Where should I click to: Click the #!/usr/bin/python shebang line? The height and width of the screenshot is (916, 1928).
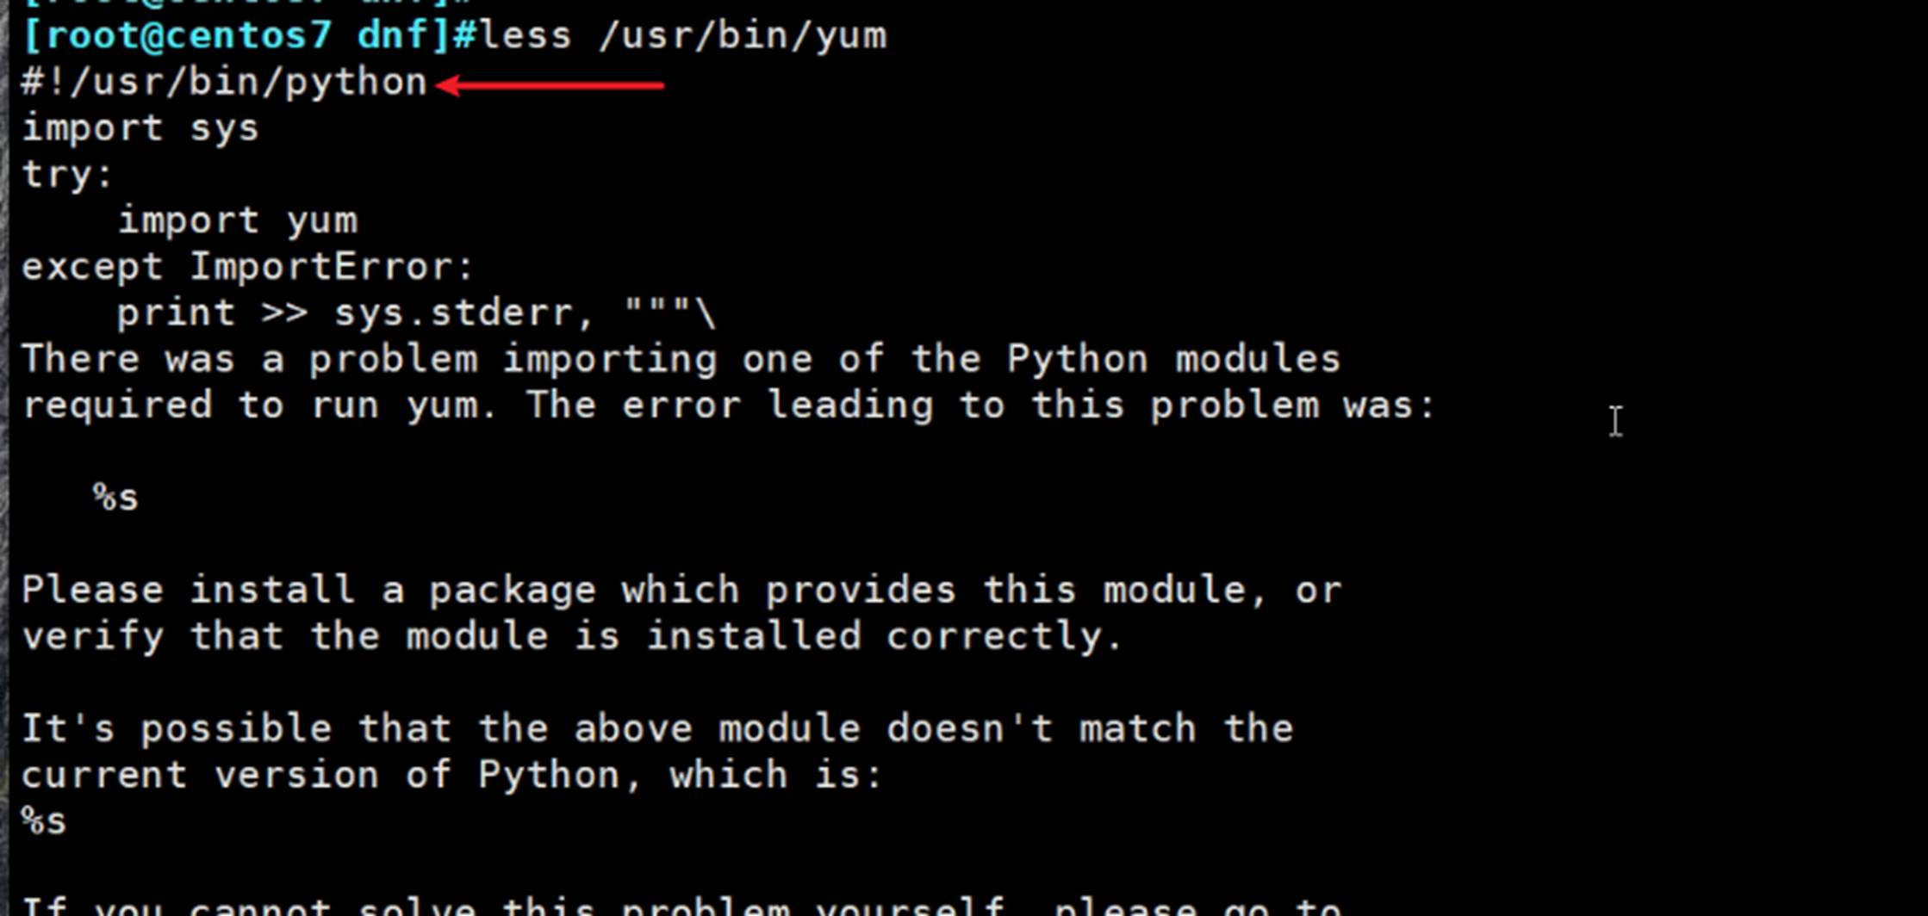(x=224, y=83)
